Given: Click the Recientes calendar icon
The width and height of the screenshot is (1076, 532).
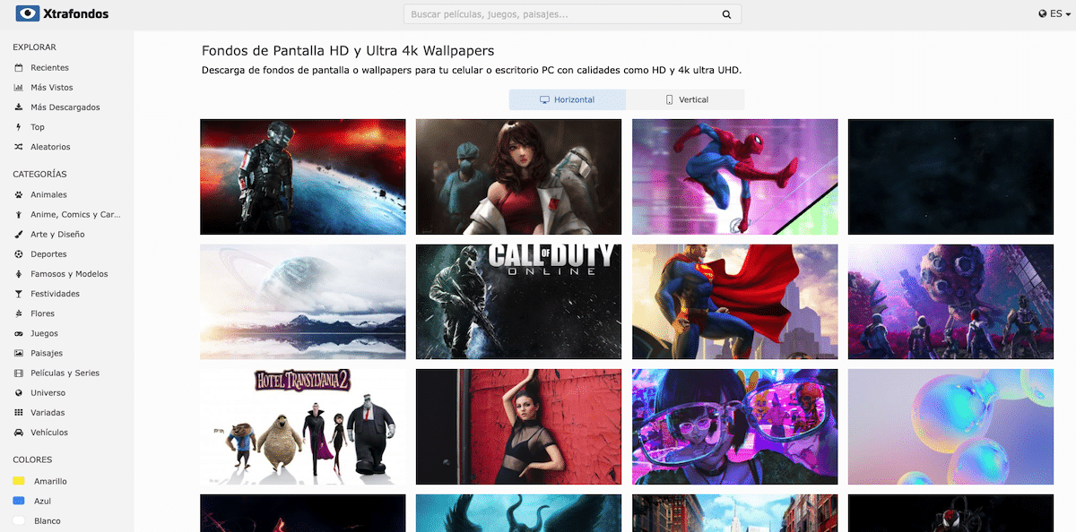Looking at the screenshot, I should coord(19,68).
